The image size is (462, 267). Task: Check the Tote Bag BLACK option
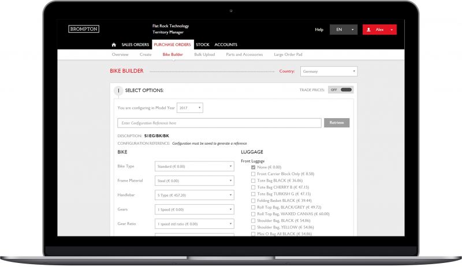[253, 180]
